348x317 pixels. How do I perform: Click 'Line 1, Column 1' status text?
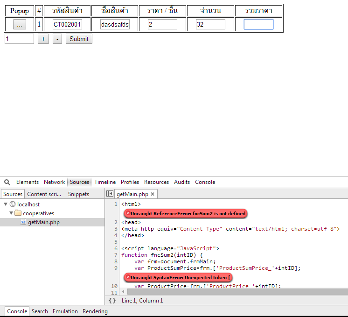(x=142, y=301)
